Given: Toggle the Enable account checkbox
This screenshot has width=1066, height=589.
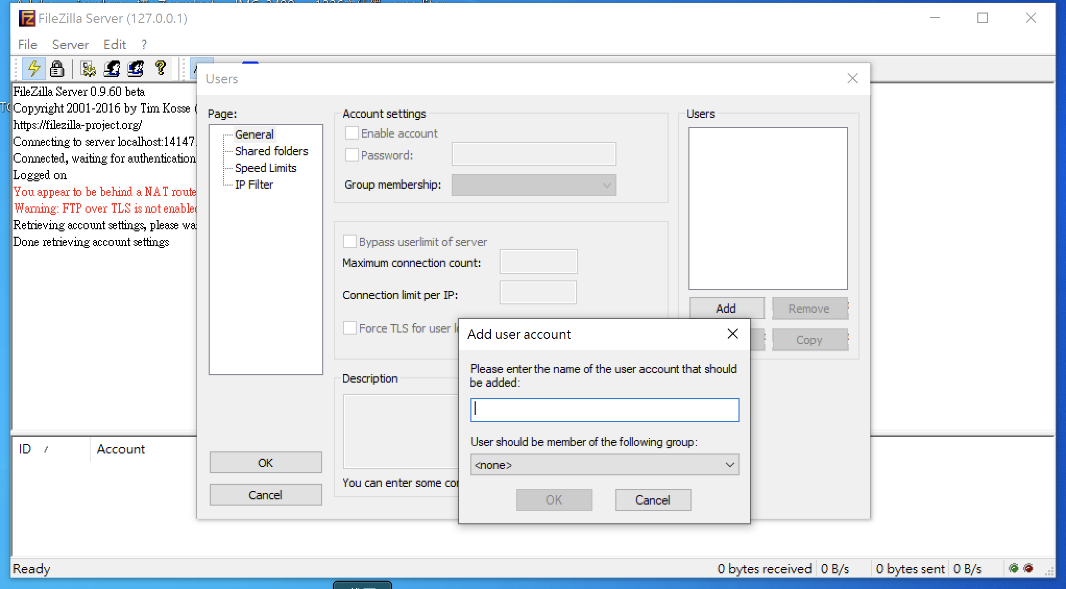Looking at the screenshot, I should pyautogui.click(x=352, y=133).
